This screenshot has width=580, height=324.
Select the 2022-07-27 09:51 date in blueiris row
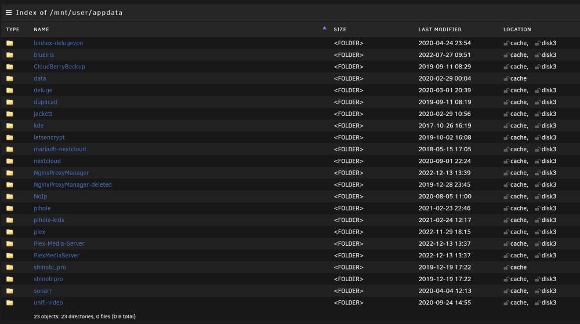click(x=445, y=55)
